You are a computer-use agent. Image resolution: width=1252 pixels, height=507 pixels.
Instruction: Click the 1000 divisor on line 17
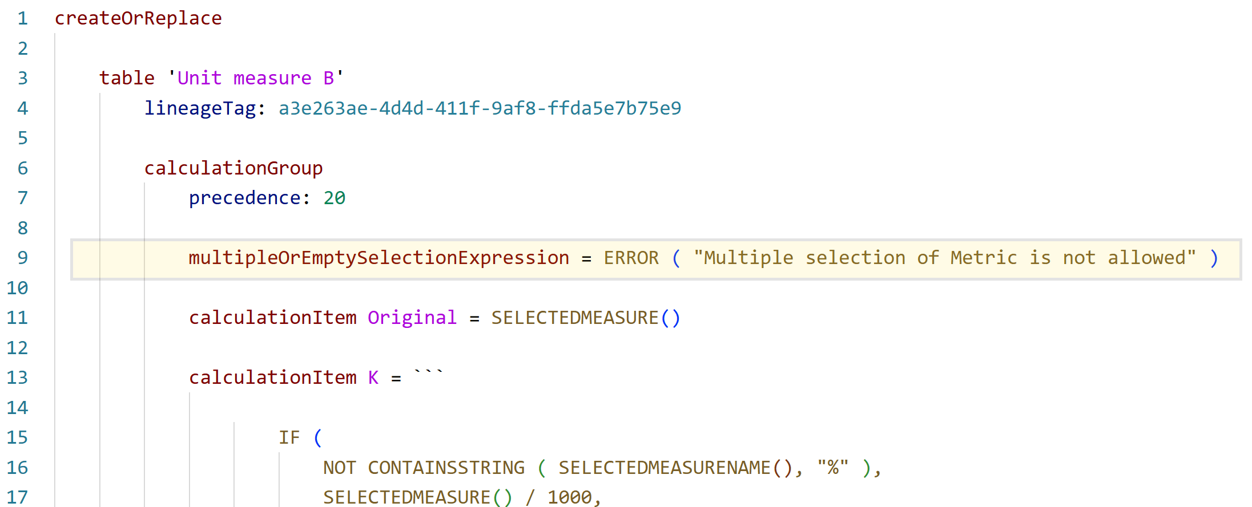pyautogui.click(x=570, y=497)
